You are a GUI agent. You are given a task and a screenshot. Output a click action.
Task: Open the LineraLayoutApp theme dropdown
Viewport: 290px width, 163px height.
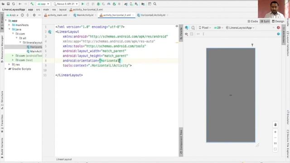[240, 28]
